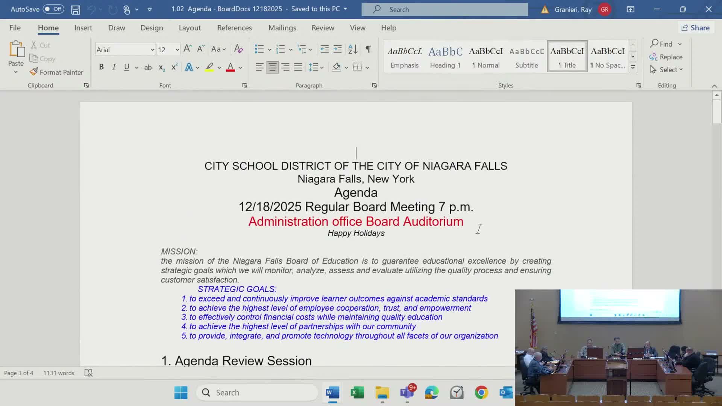This screenshot has width=722, height=406.
Task: Enable justify alignment
Action: [298, 67]
